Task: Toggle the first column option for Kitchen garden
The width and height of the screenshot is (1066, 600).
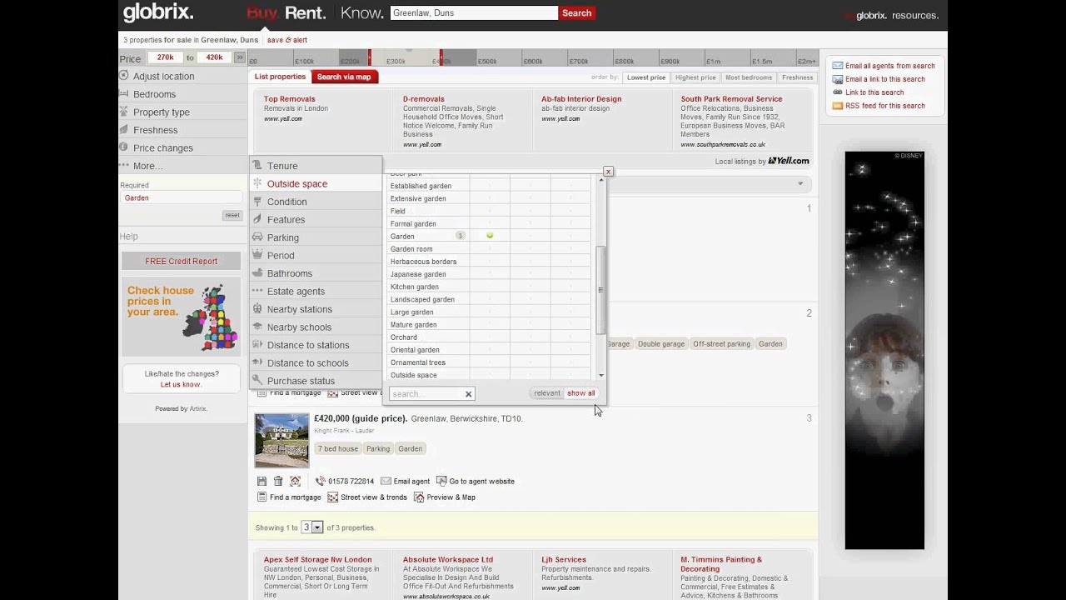Action: point(490,287)
